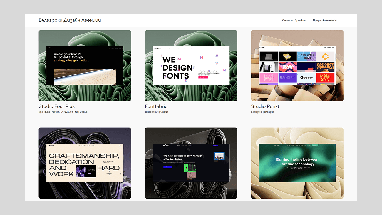382x215 pixels.
Task: Click the Studio Punkt title link
Action: point(265,106)
